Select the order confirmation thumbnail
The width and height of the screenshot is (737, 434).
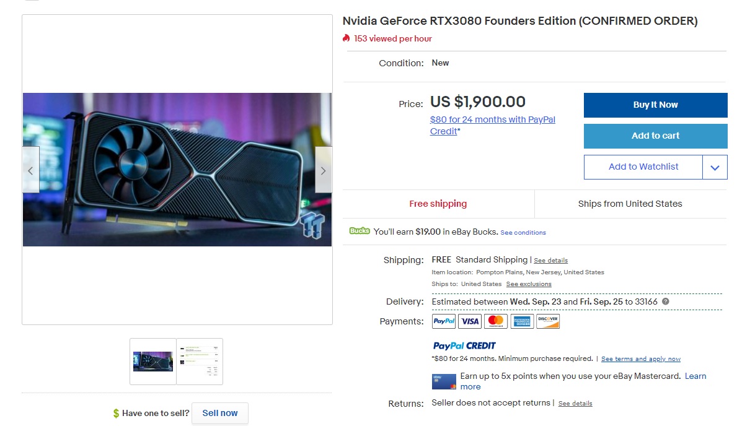pyautogui.click(x=200, y=362)
